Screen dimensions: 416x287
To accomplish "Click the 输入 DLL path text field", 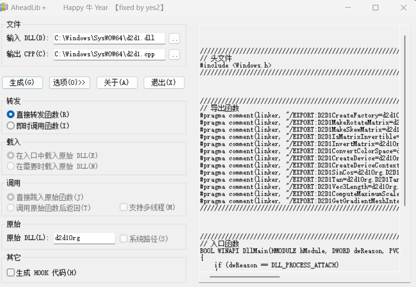I will pyautogui.click(x=109, y=39).
